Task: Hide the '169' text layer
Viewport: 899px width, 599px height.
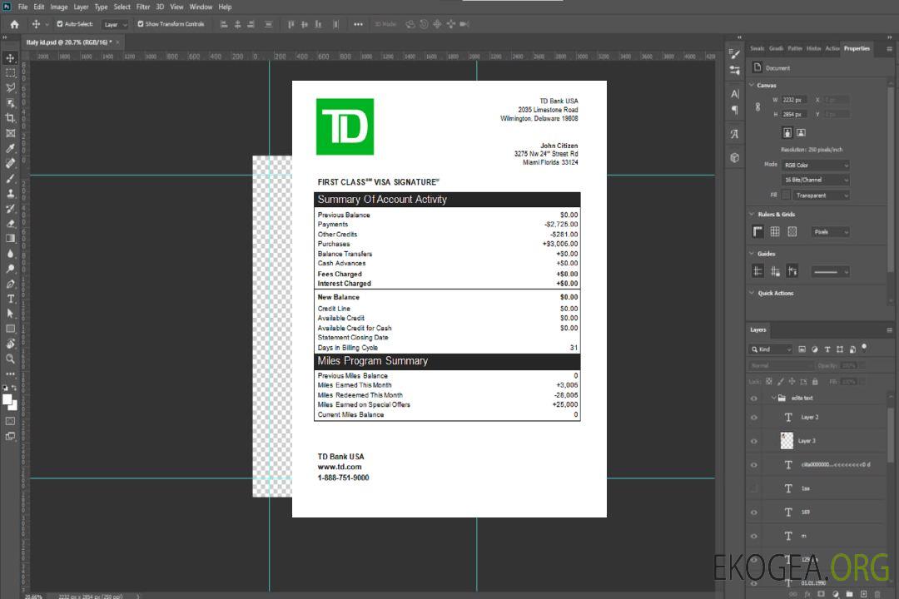Action: [x=754, y=512]
